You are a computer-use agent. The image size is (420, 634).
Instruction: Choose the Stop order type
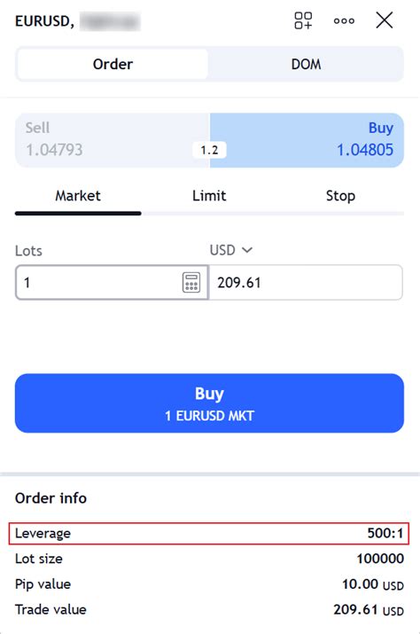click(x=340, y=196)
